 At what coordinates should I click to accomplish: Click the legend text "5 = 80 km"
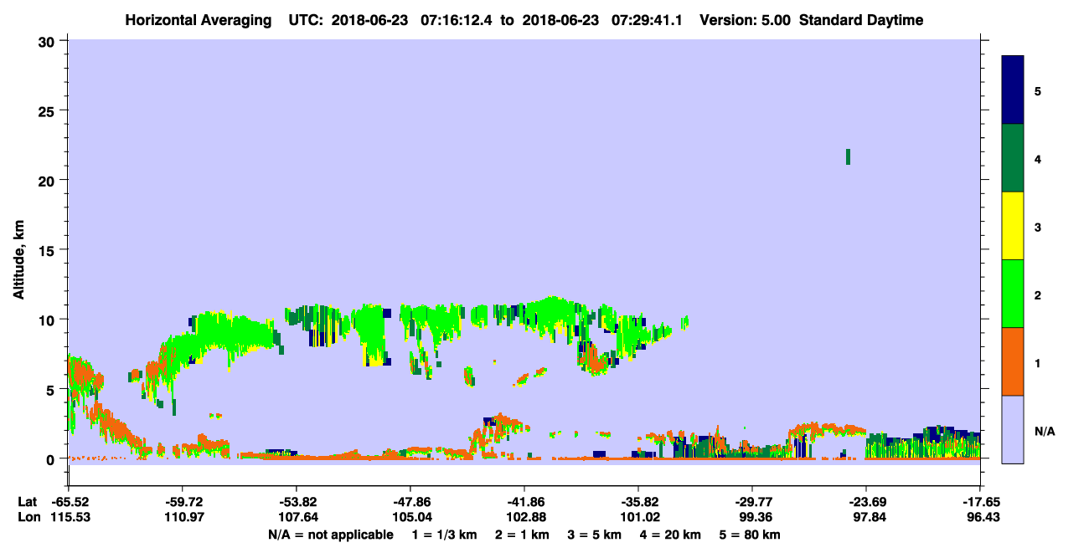pyautogui.click(x=750, y=535)
